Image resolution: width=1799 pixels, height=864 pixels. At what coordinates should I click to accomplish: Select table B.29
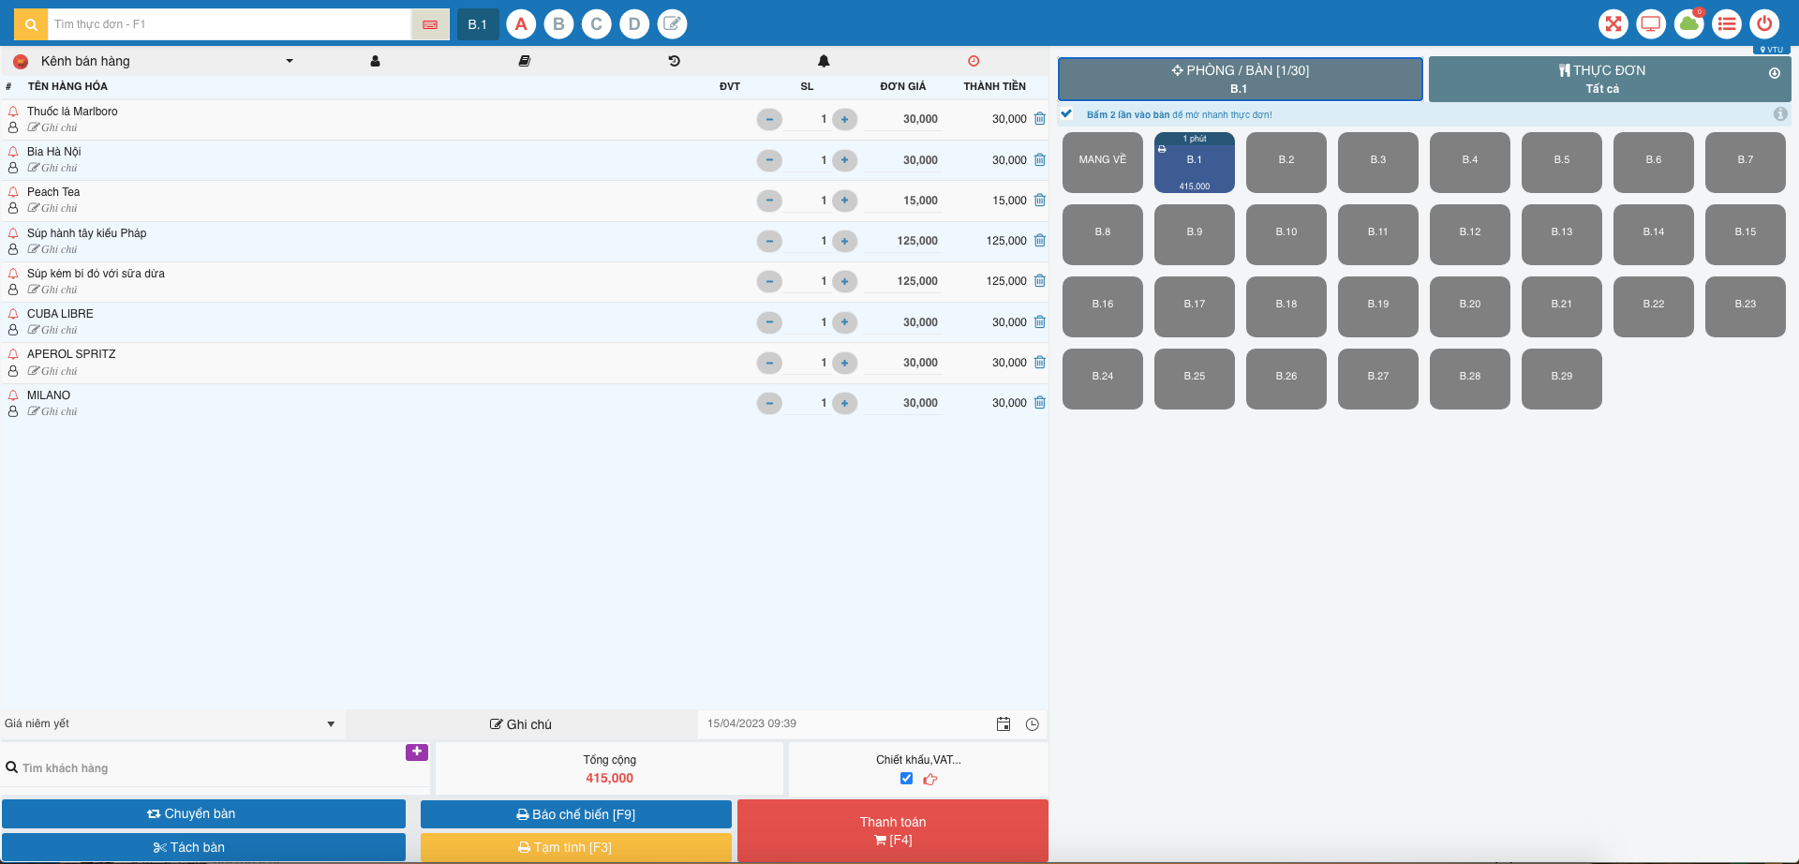click(x=1562, y=379)
